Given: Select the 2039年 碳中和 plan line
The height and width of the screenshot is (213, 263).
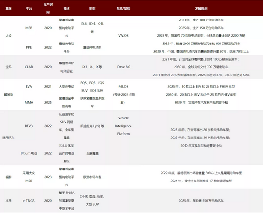Looking at the screenshot, I should [201, 102].
